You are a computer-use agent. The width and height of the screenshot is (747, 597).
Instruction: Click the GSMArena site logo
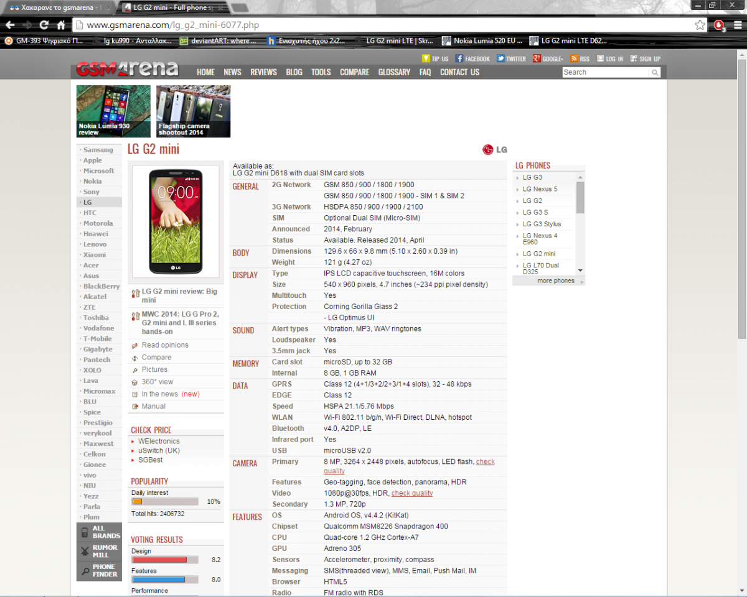click(x=127, y=68)
